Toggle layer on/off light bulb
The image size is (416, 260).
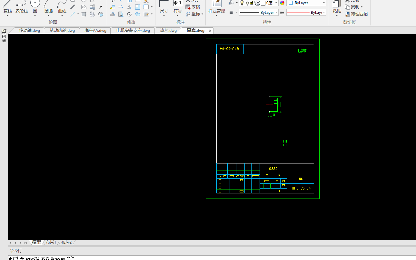242,3
